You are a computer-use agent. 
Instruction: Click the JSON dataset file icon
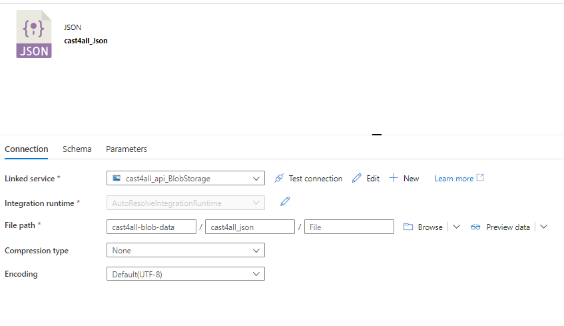click(x=34, y=34)
